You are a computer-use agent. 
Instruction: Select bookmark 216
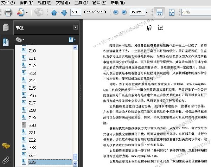point(32,95)
